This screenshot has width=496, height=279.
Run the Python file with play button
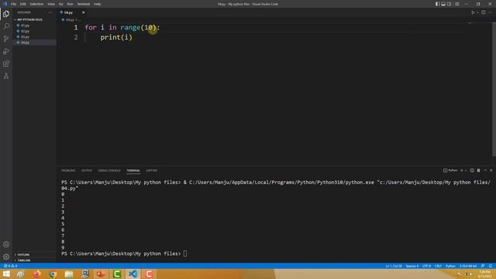(x=473, y=12)
